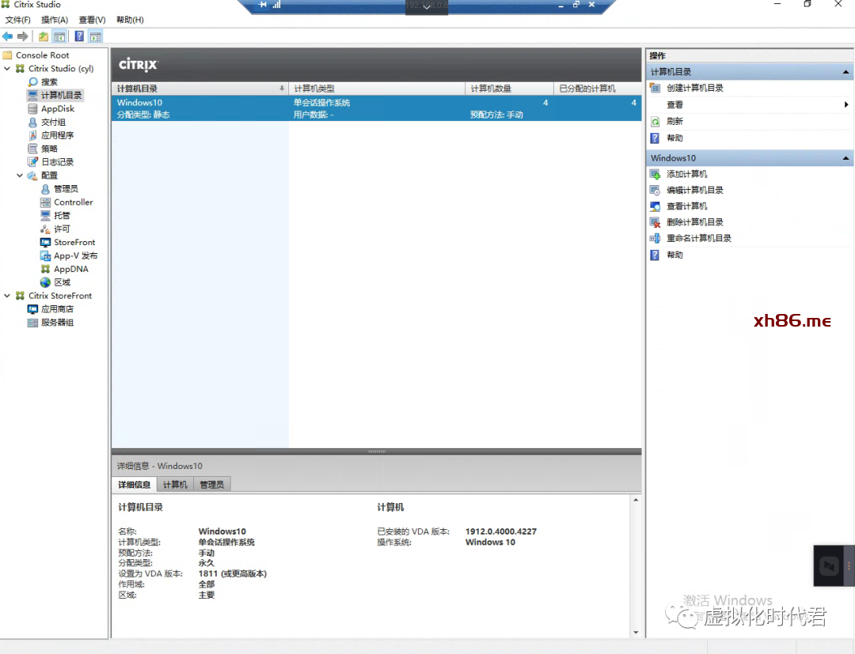Expand the remote session bar chevron
The width and height of the screenshot is (855, 654).
427,8
